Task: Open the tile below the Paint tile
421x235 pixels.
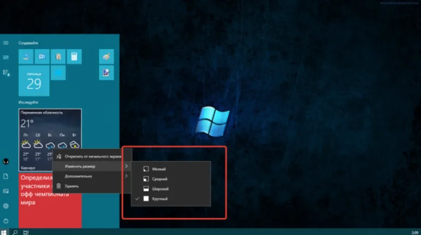Action: (106, 73)
